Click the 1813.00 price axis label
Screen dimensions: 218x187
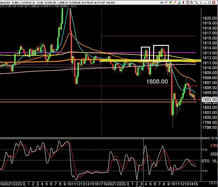210,53
